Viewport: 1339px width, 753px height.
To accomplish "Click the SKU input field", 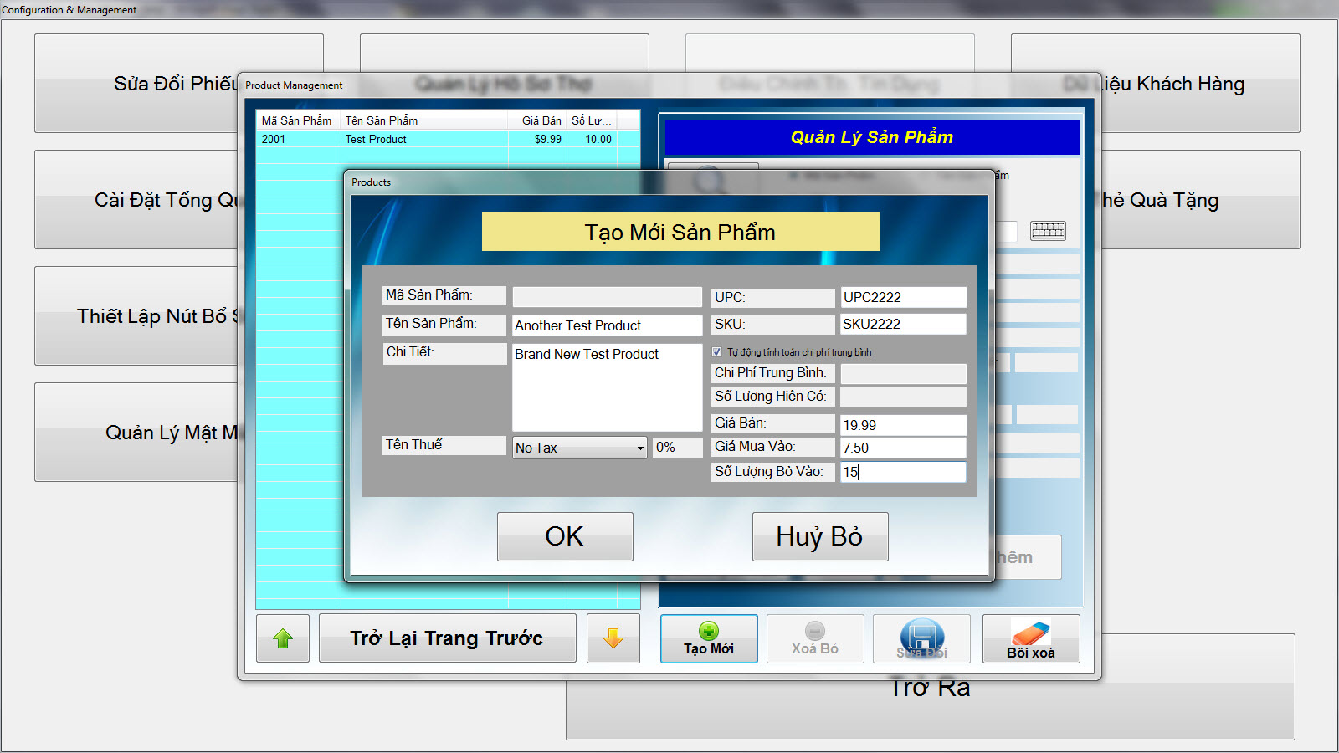I will [903, 324].
